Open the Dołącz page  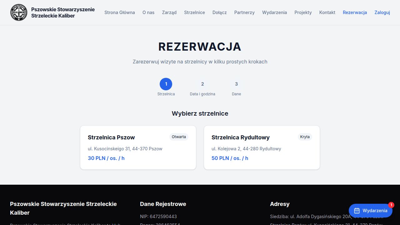(220, 12)
